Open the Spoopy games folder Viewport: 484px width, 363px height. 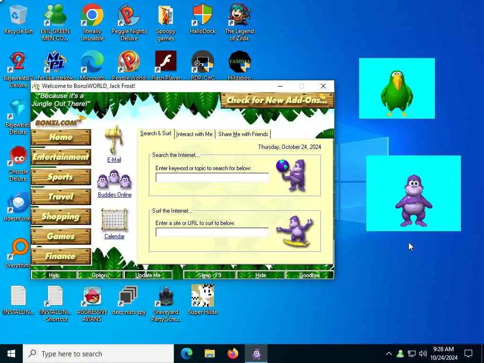[x=166, y=22]
